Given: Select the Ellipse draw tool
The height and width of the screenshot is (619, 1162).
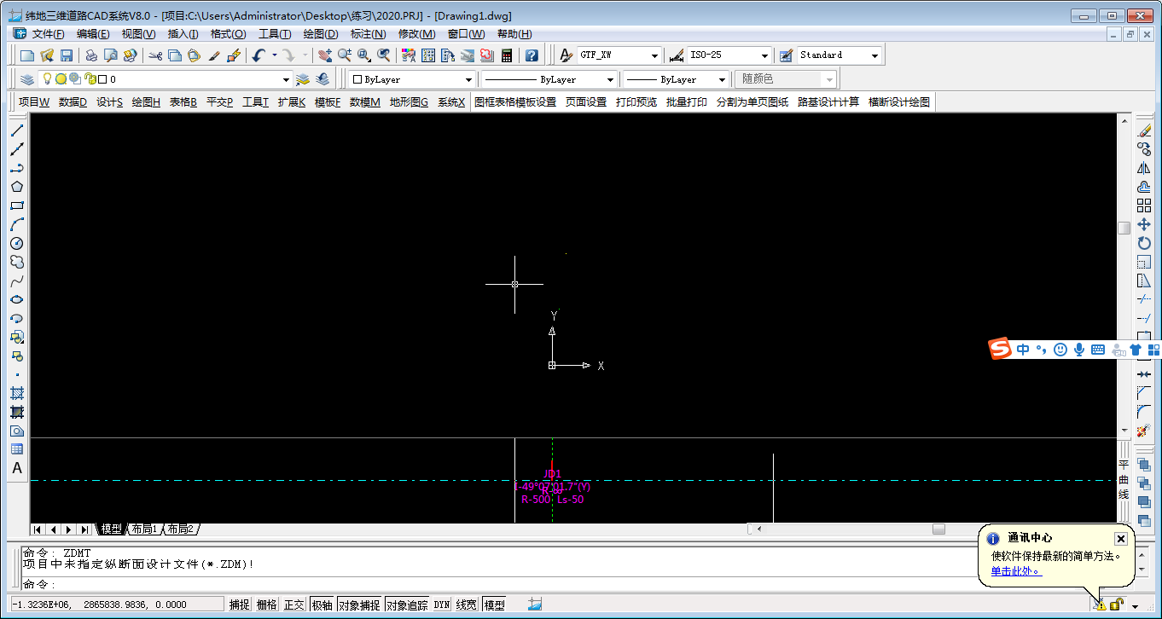Looking at the screenshot, I should [x=17, y=299].
